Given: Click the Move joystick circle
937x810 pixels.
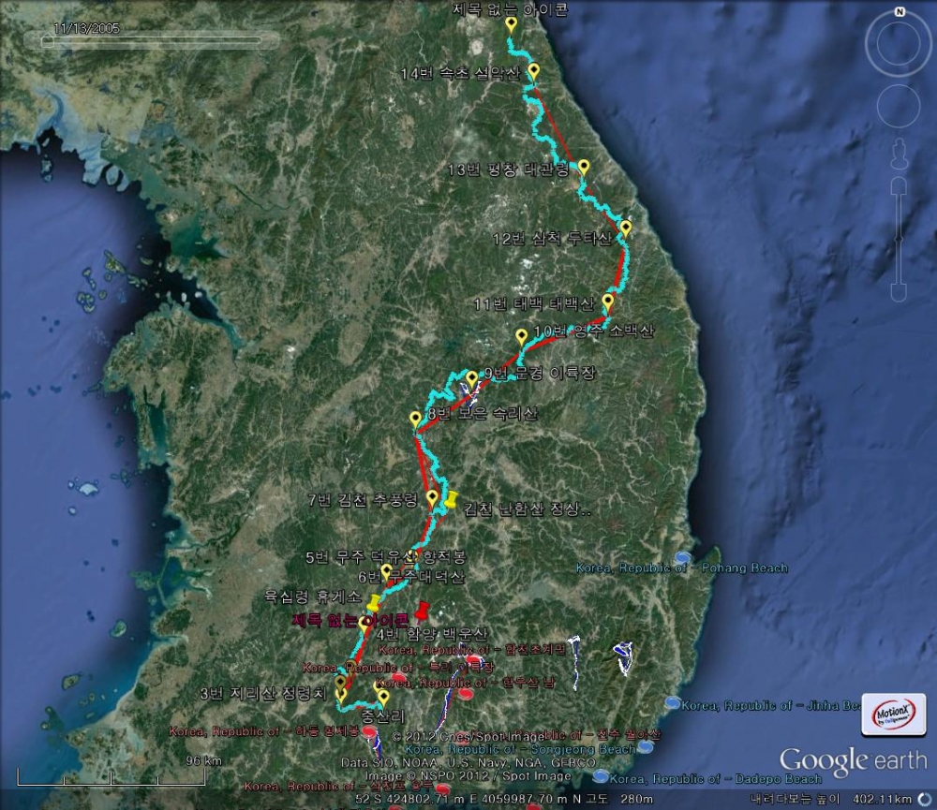Looking at the screenshot, I should [x=899, y=106].
